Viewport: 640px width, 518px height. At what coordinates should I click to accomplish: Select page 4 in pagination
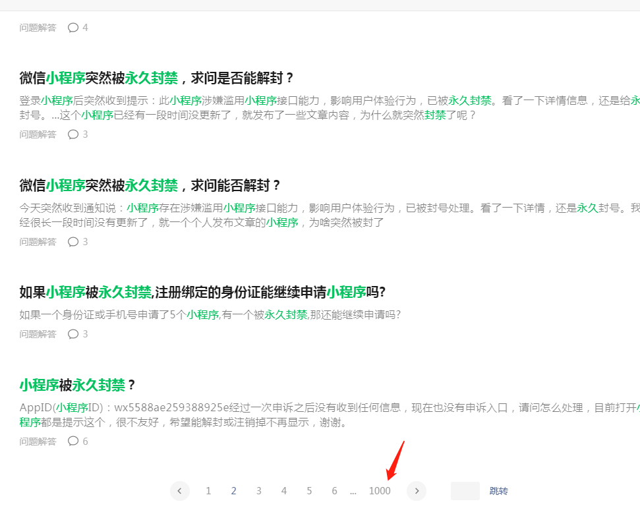[284, 491]
